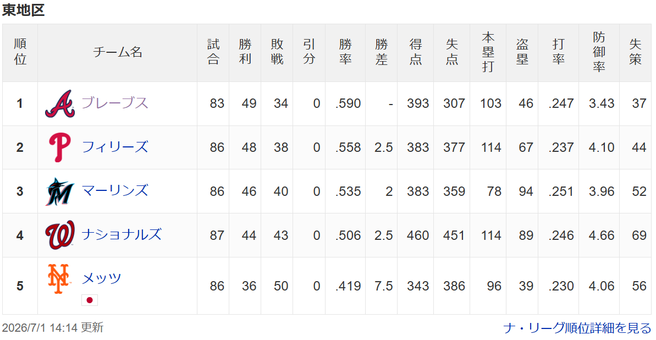Click the 順位 column header

tap(20, 52)
